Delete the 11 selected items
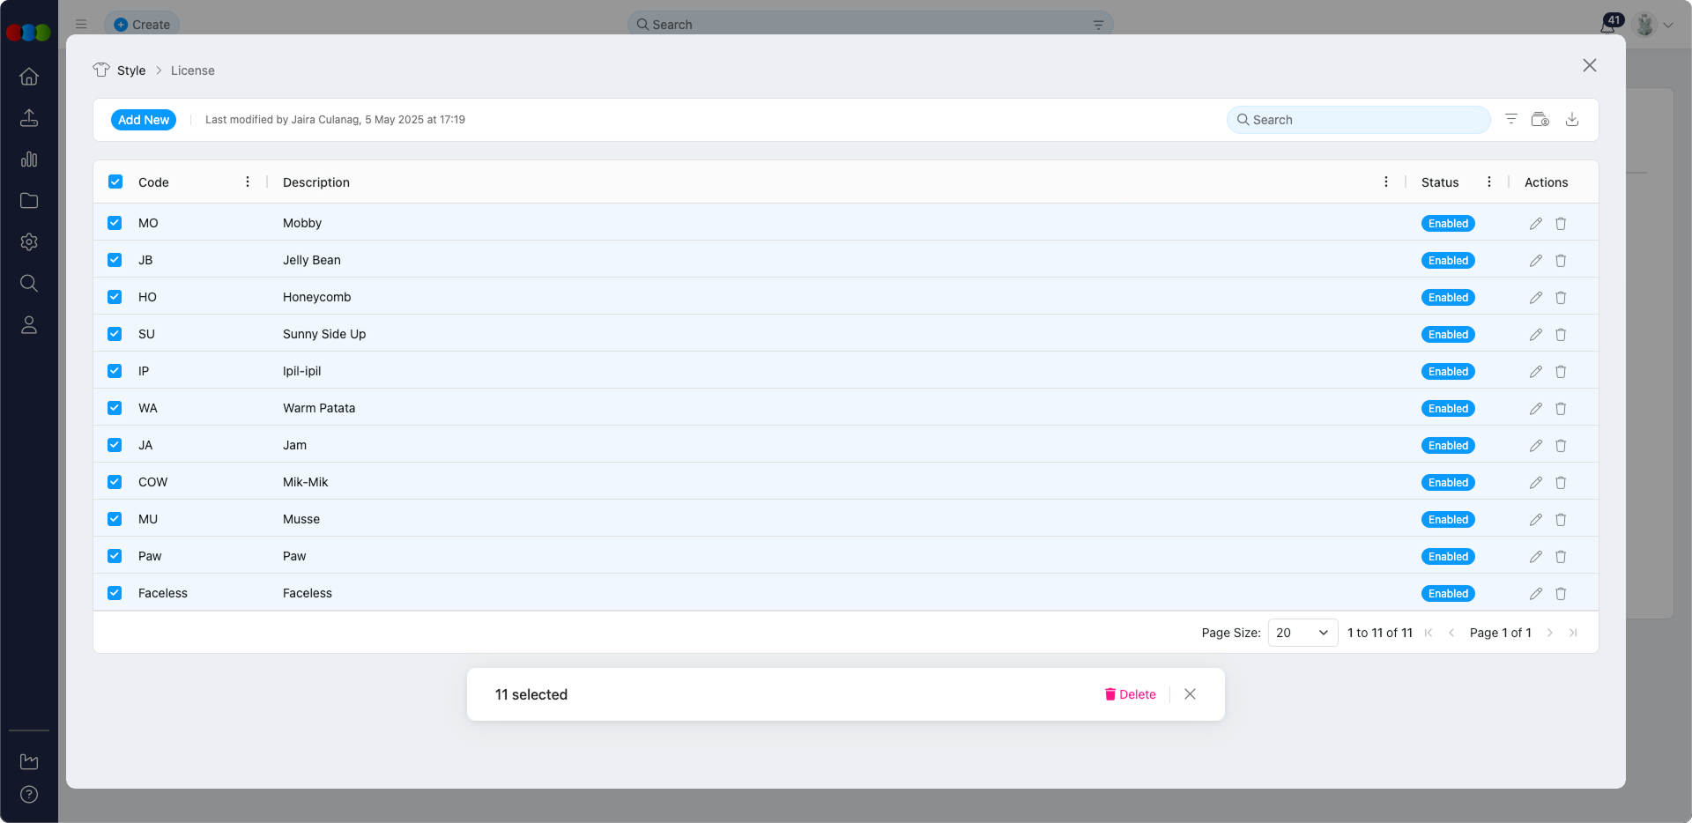The width and height of the screenshot is (1692, 823). click(1131, 694)
